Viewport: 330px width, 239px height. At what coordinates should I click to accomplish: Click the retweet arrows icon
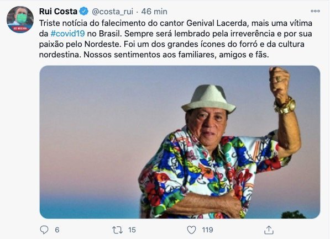[117, 230]
